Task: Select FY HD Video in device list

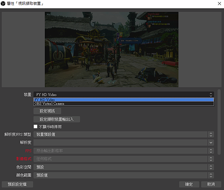Action: 124,100
